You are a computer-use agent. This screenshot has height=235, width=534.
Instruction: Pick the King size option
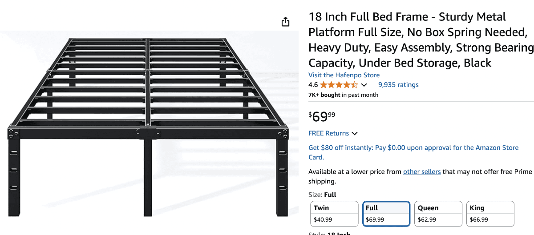click(490, 213)
